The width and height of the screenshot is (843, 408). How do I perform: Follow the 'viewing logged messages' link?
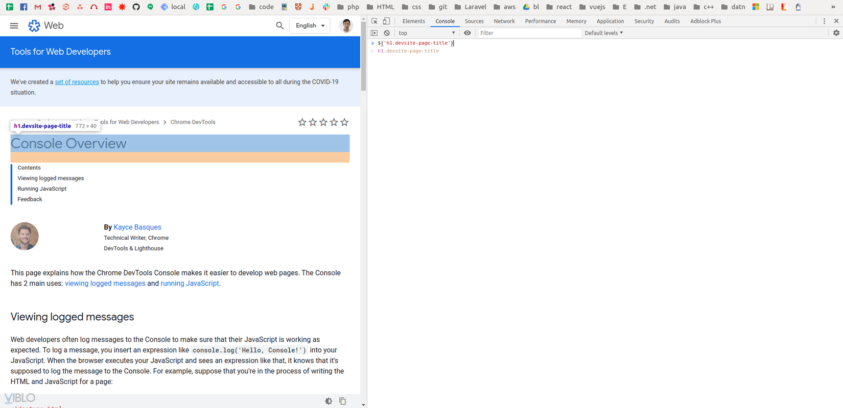coord(105,284)
